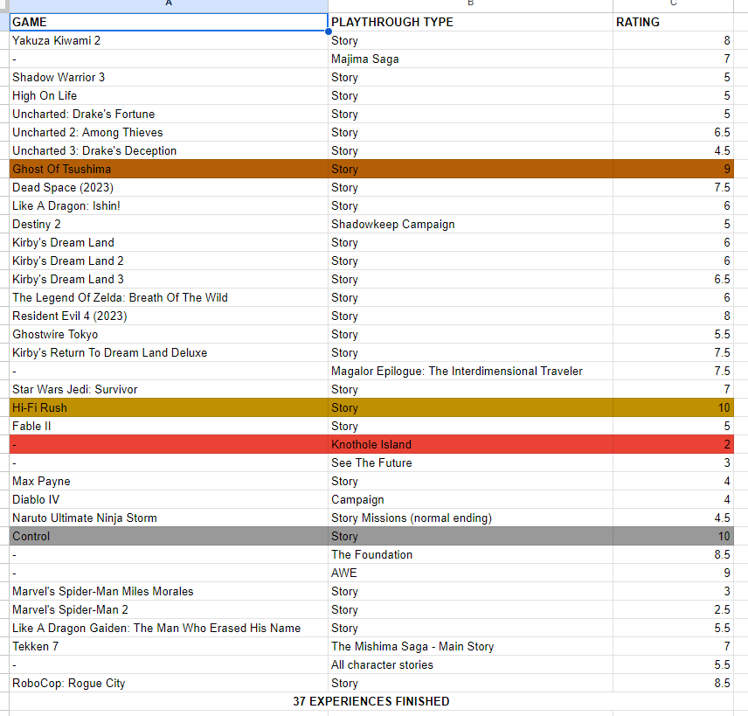The image size is (748, 716).
Task: Select the All character stories cell
Action: tap(470, 665)
